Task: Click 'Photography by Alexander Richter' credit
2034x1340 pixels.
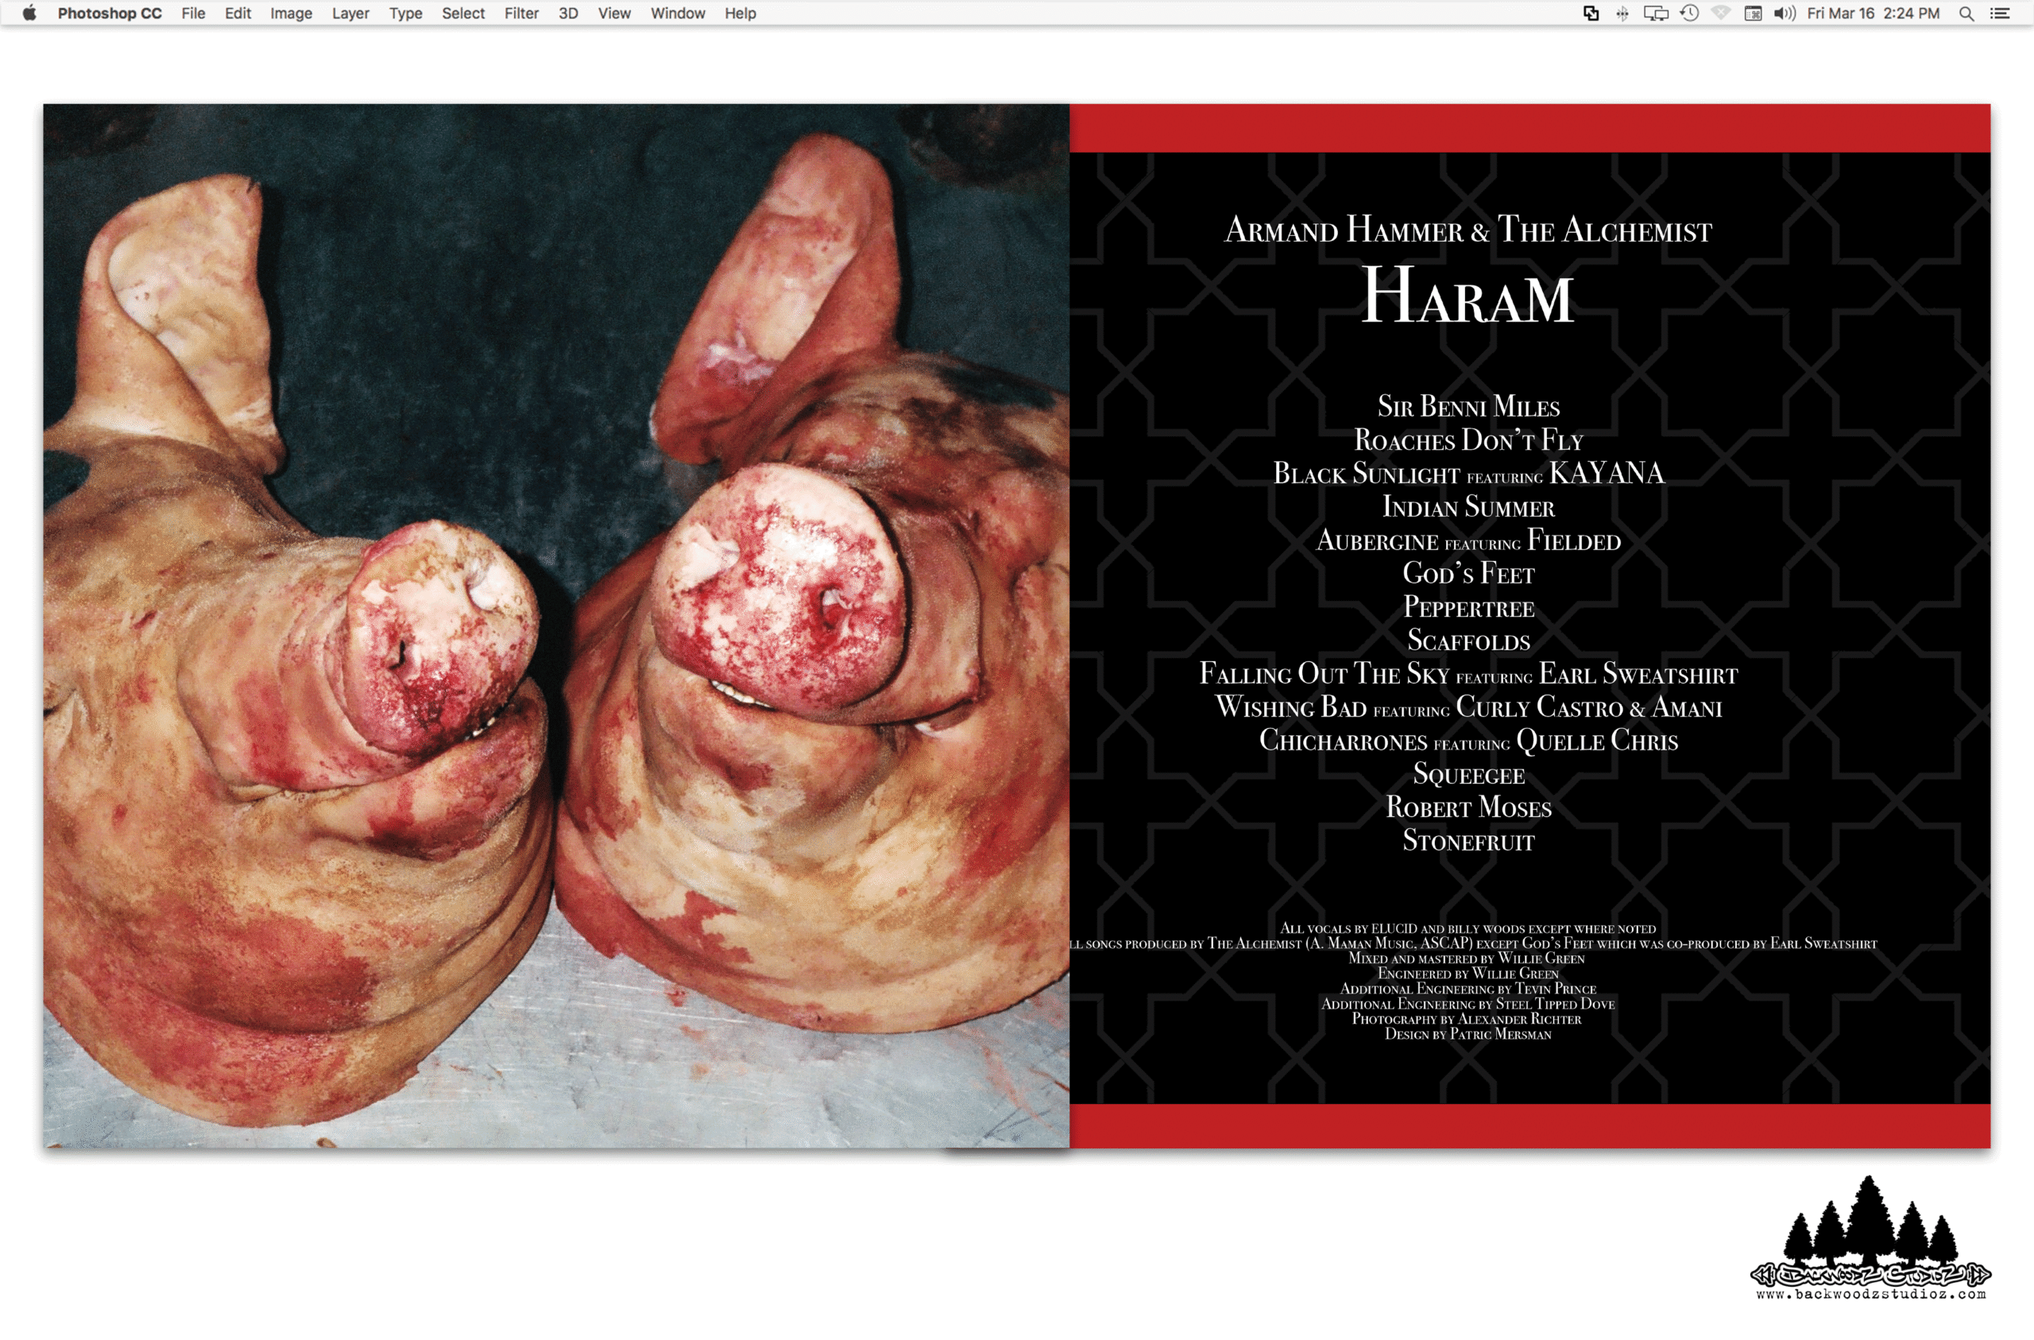Action: point(1467,1020)
